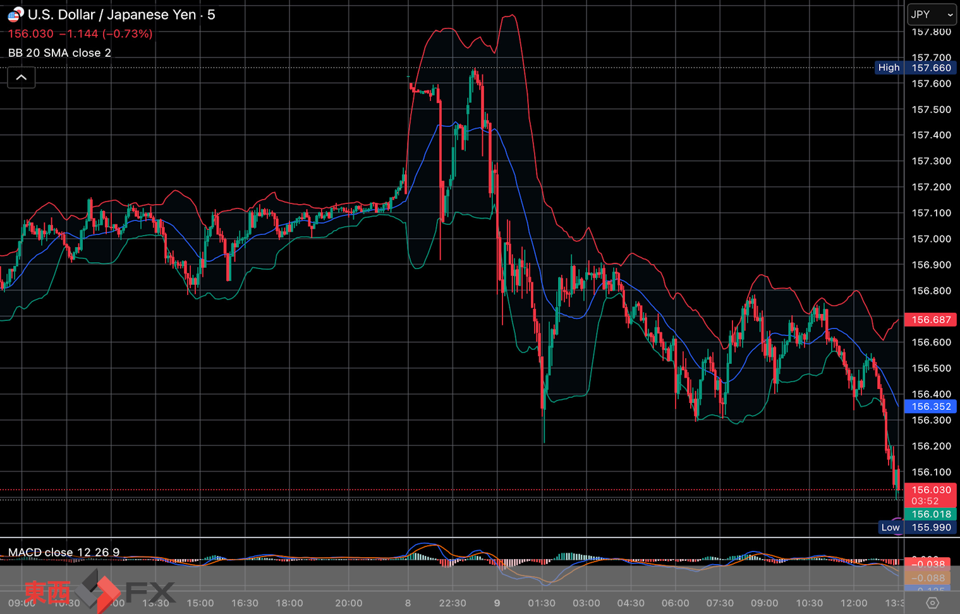This screenshot has width=960, height=614.
Task: Click red 156.687 upper band price tag
Action: point(930,320)
